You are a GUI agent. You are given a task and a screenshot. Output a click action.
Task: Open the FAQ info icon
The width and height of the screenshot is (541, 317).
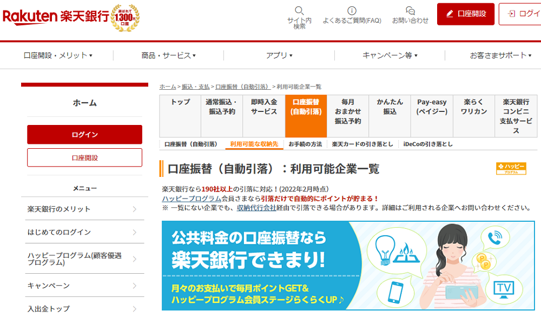(352, 11)
